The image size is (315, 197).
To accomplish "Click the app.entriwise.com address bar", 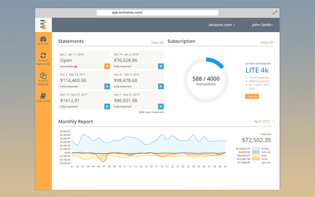I will [157, 13].
